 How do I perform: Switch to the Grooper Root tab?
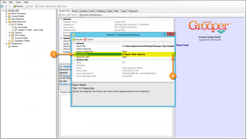[x=65, y=11]
